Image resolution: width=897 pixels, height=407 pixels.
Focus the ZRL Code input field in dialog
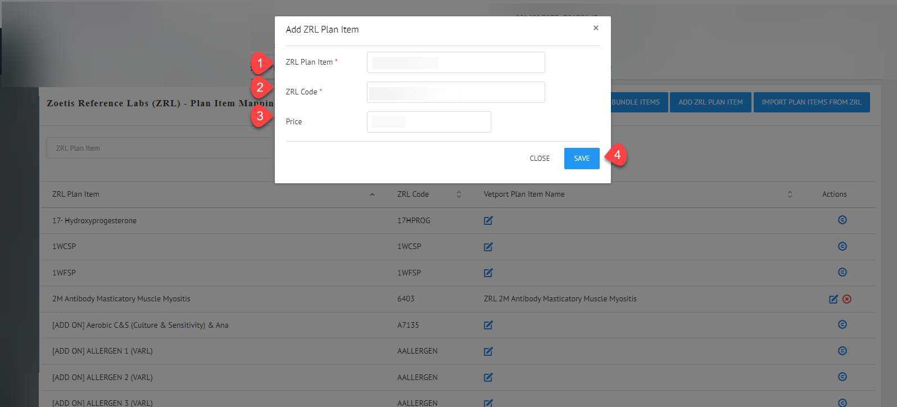click(456, 92)
